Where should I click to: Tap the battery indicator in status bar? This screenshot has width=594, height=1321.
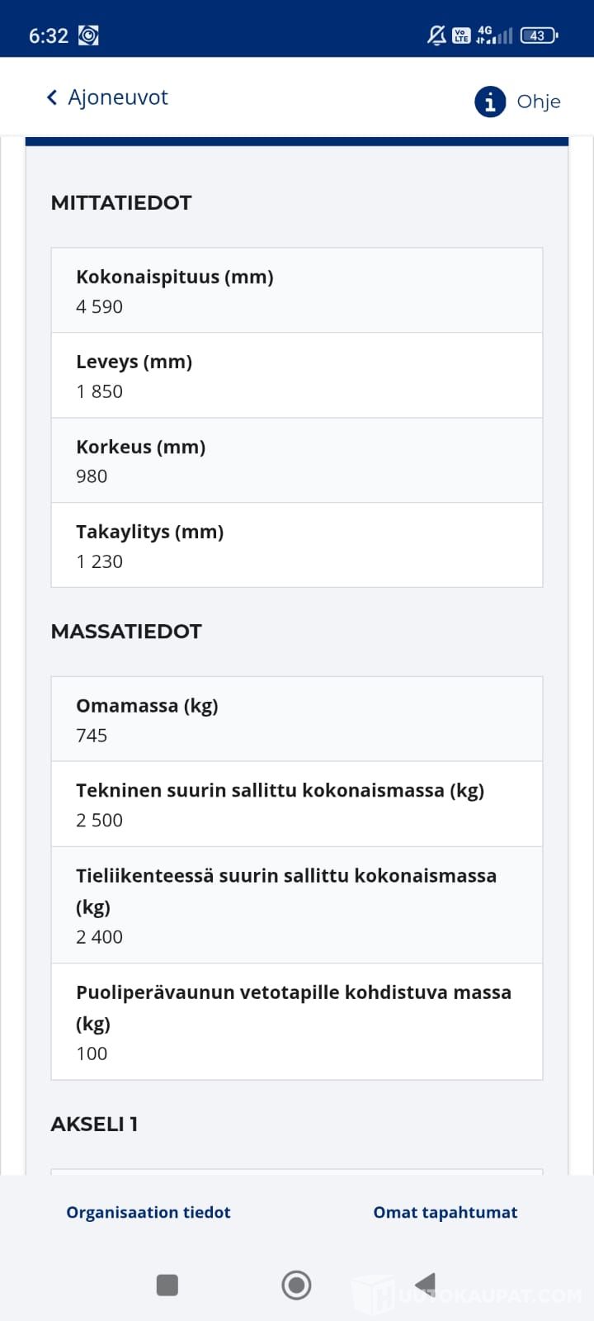pyautogui.click(x=539, y=36)
